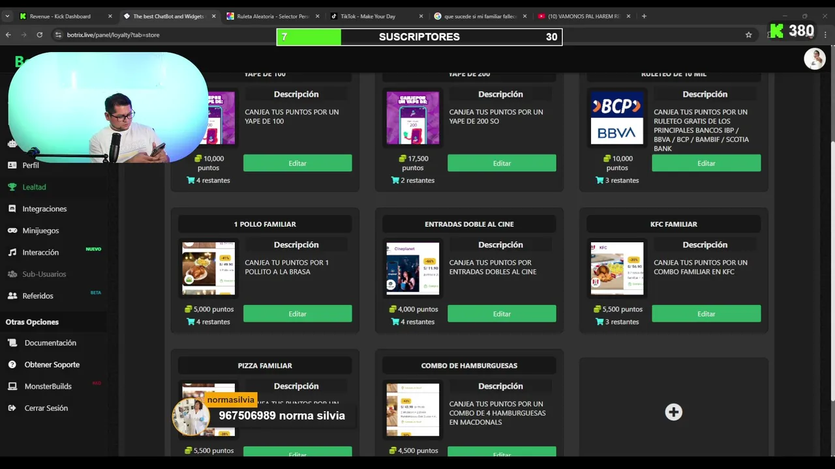The image size is (835, 469).
Task: Open Referidos in the sidebar
Action: 38,296
